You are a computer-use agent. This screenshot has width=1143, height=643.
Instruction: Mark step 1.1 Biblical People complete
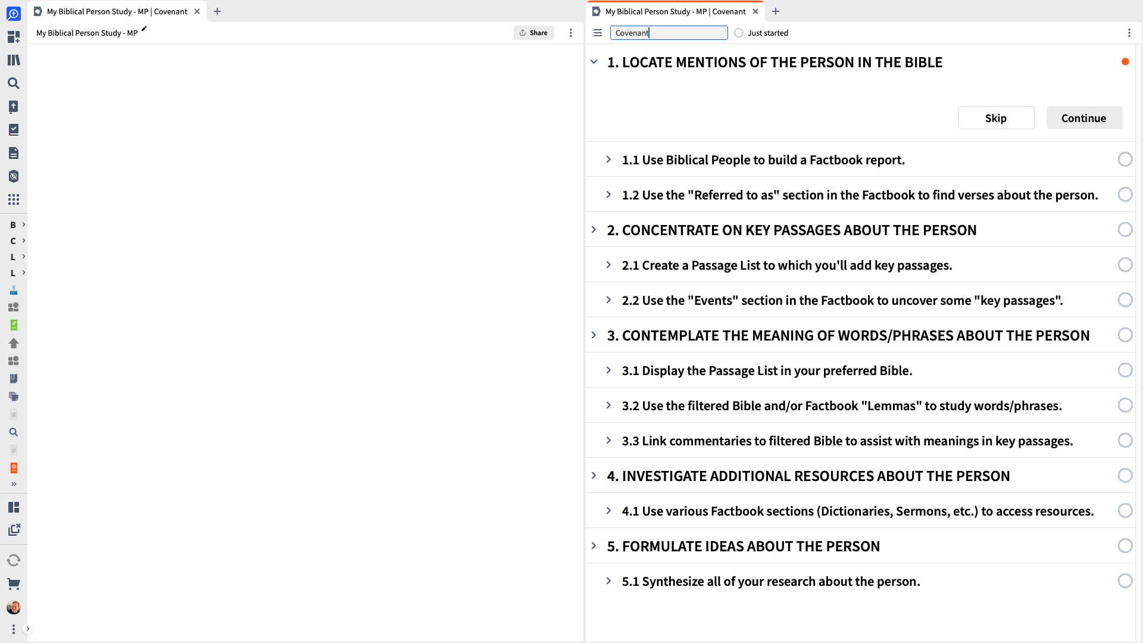[1125, 160]
